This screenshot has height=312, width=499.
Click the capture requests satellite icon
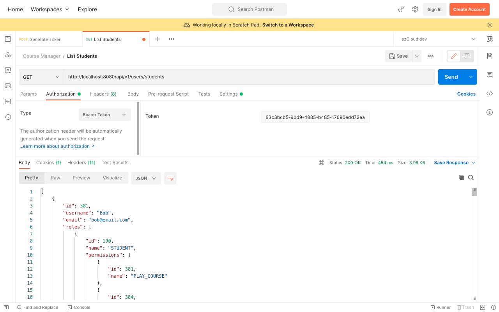click(x=401, y=9)
